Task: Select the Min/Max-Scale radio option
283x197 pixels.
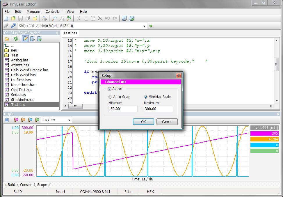Action: tap(146, 97)
